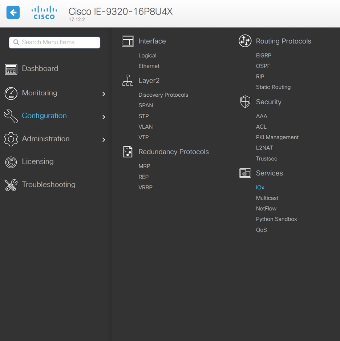
Task: Click the Routing Protocols arrows icon
Action: point(245,41)
